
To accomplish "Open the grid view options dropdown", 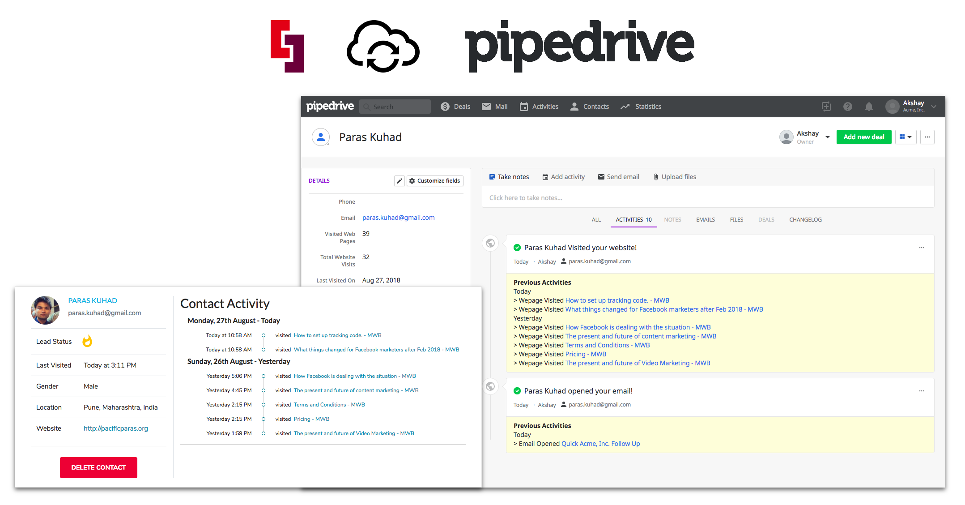I will 905,137.
